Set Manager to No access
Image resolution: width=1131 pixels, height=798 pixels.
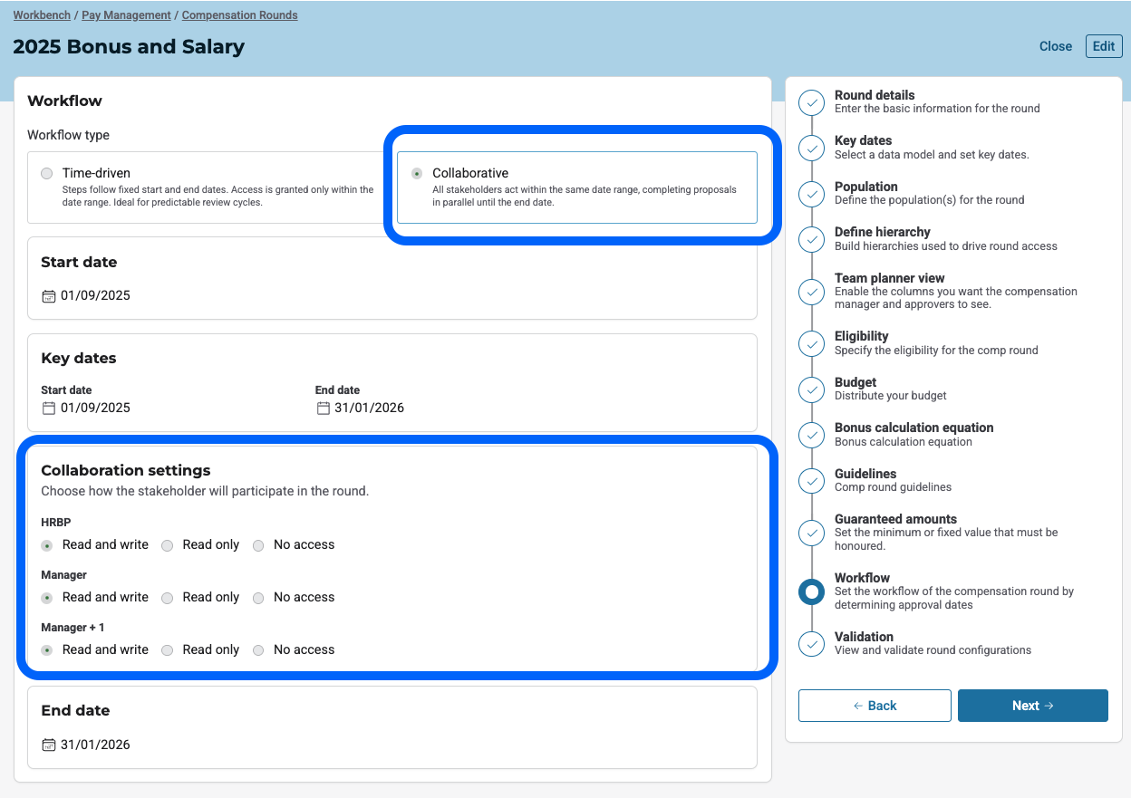click(258, 599)
